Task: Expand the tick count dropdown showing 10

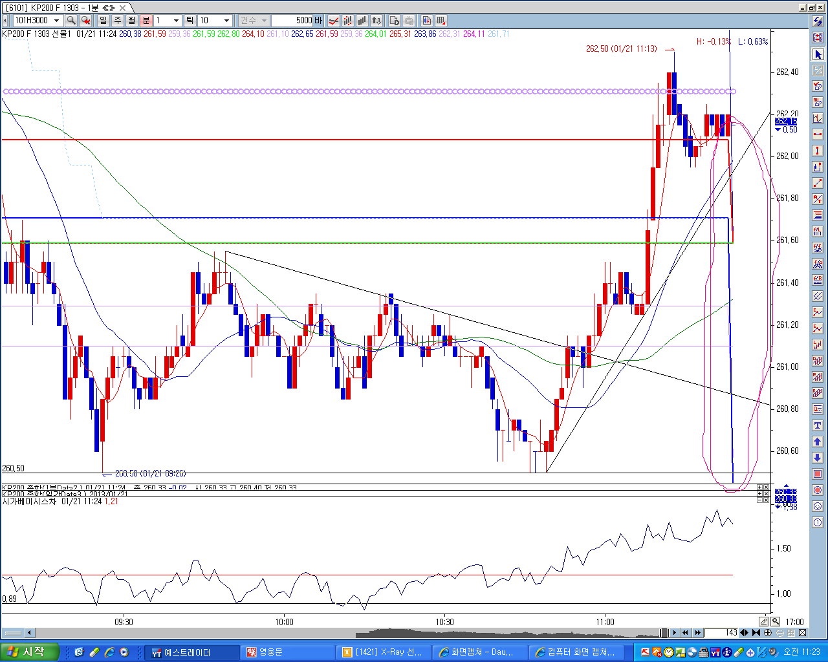Action: click(226, 21)
